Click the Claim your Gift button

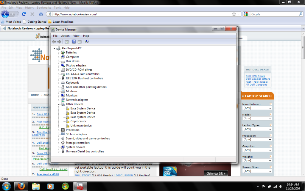[216, 173]
